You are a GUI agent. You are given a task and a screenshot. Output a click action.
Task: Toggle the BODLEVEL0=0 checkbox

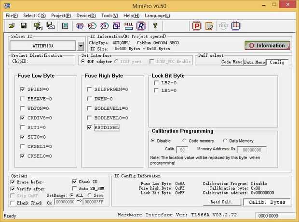click(x=89, y=118)
